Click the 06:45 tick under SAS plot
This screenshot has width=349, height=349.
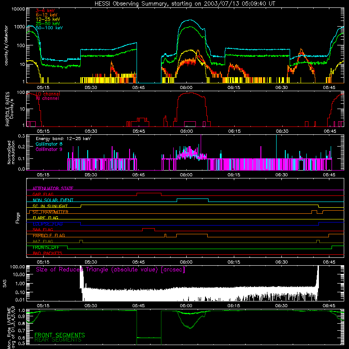(329, 306)
